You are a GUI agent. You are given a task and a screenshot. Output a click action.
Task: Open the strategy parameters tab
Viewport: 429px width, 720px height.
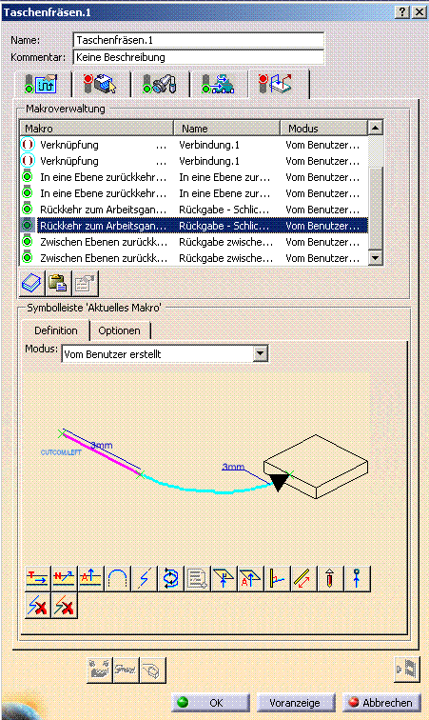(x=42, y=84)
